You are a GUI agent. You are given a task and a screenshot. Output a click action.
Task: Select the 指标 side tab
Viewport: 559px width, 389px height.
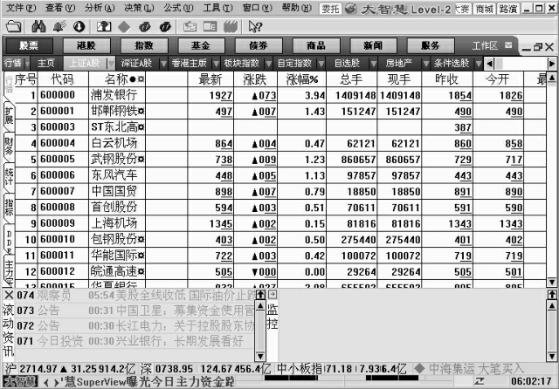(x=9, y=208)
